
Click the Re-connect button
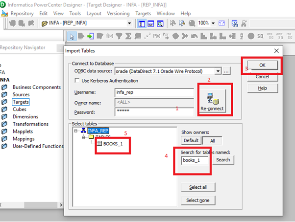coord(212,101)
